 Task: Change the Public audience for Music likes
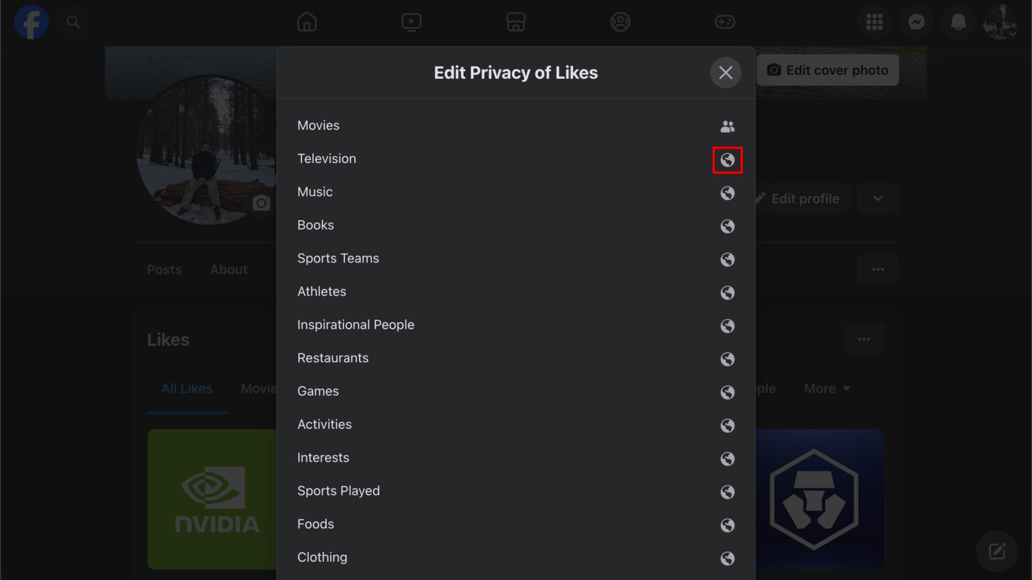point(728,193)
